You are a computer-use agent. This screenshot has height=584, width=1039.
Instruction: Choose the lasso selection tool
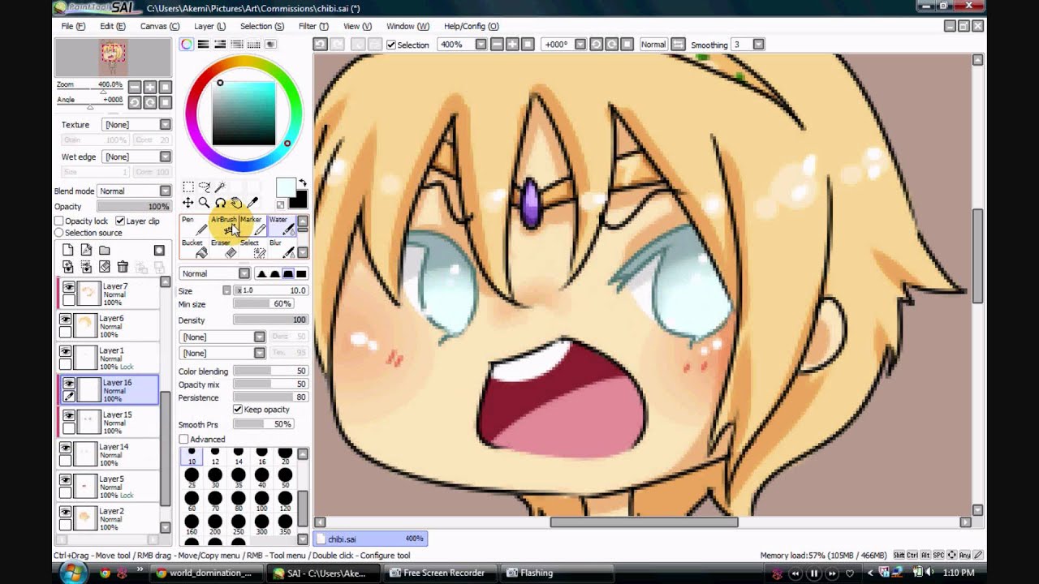tap(204, 187)
